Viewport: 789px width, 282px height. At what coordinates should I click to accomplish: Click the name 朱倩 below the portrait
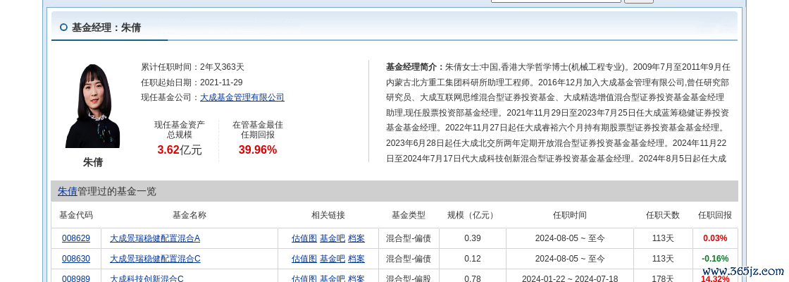[92, 163]
